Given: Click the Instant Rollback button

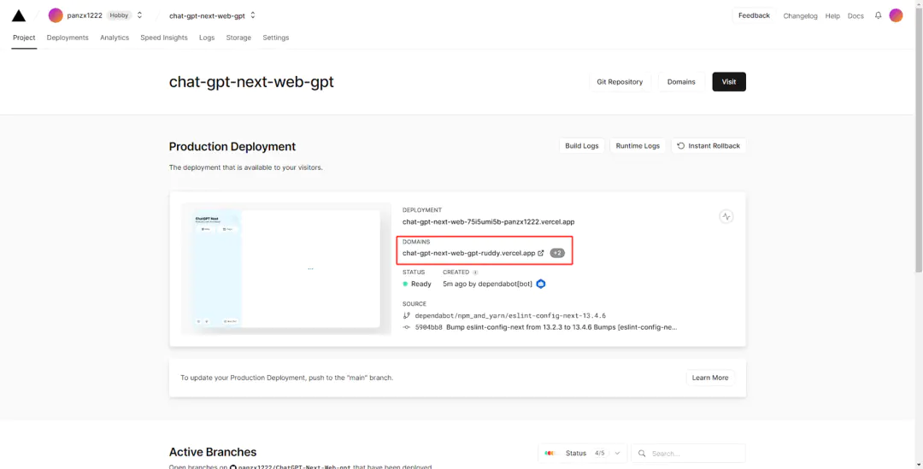Looking at the screenshot, I should click(x=708, y=146).
